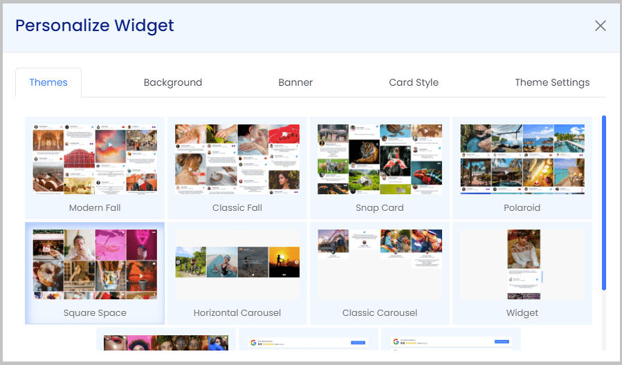Pick the Snap Card theme preview
The height and width of the screenshot is (365, 622).
click(380, 159)
